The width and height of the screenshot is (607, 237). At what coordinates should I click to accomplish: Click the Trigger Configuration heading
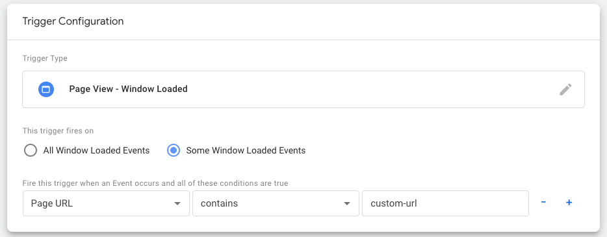[x=73, y=21]
